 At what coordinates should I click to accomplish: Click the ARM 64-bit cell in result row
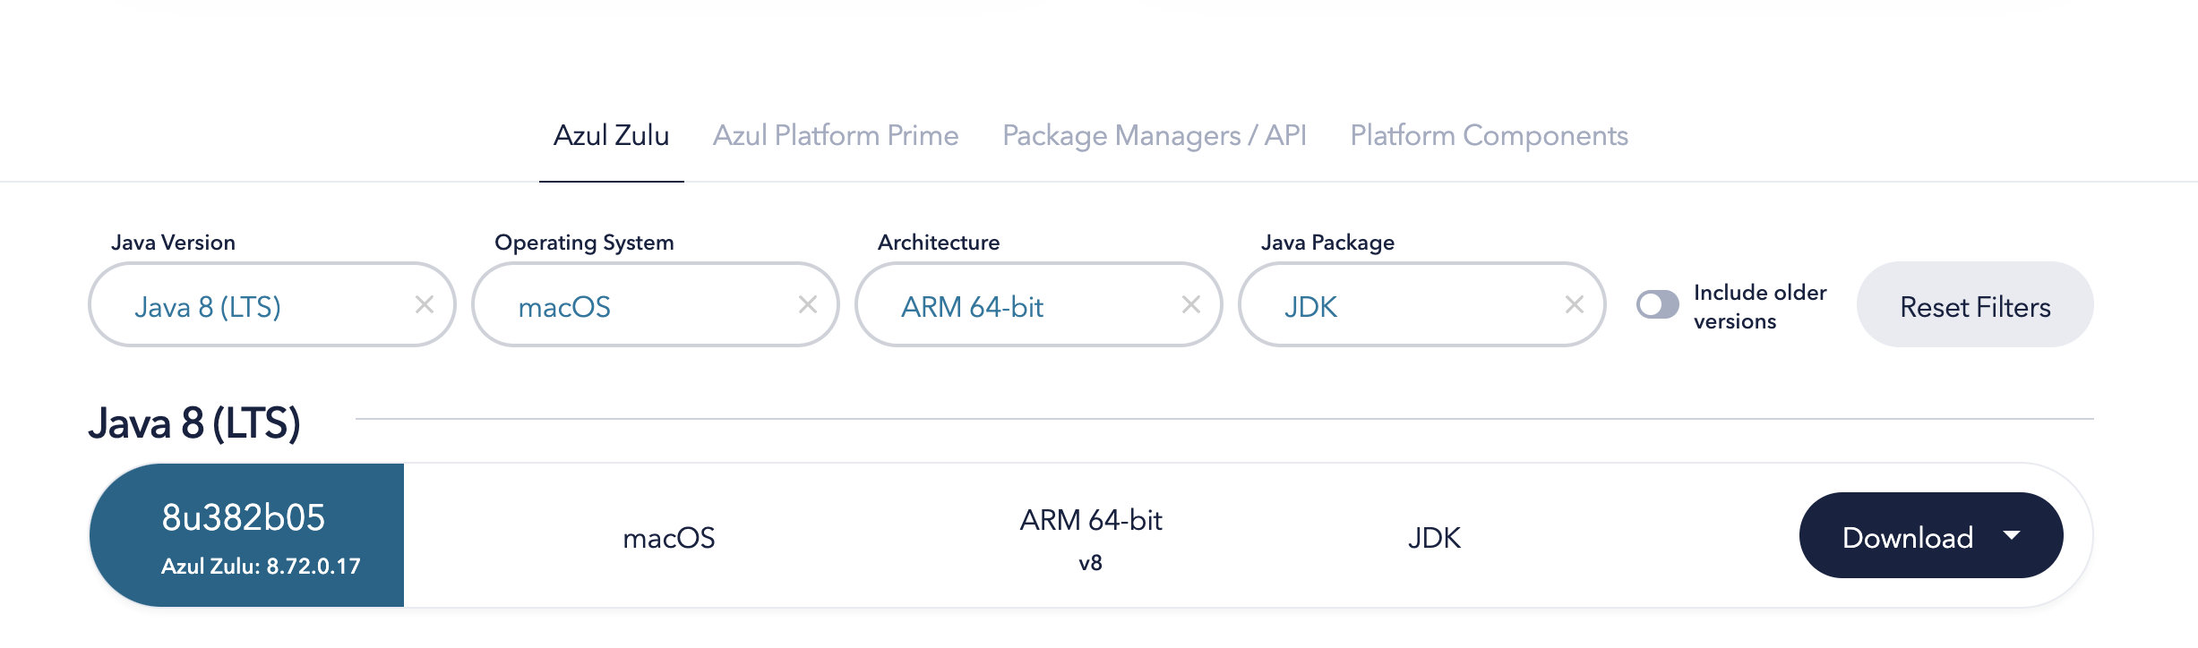coord(1091,520)
